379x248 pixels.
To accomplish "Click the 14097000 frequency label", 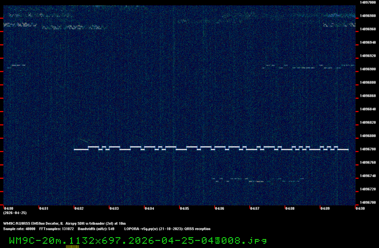I will [368, 2].
